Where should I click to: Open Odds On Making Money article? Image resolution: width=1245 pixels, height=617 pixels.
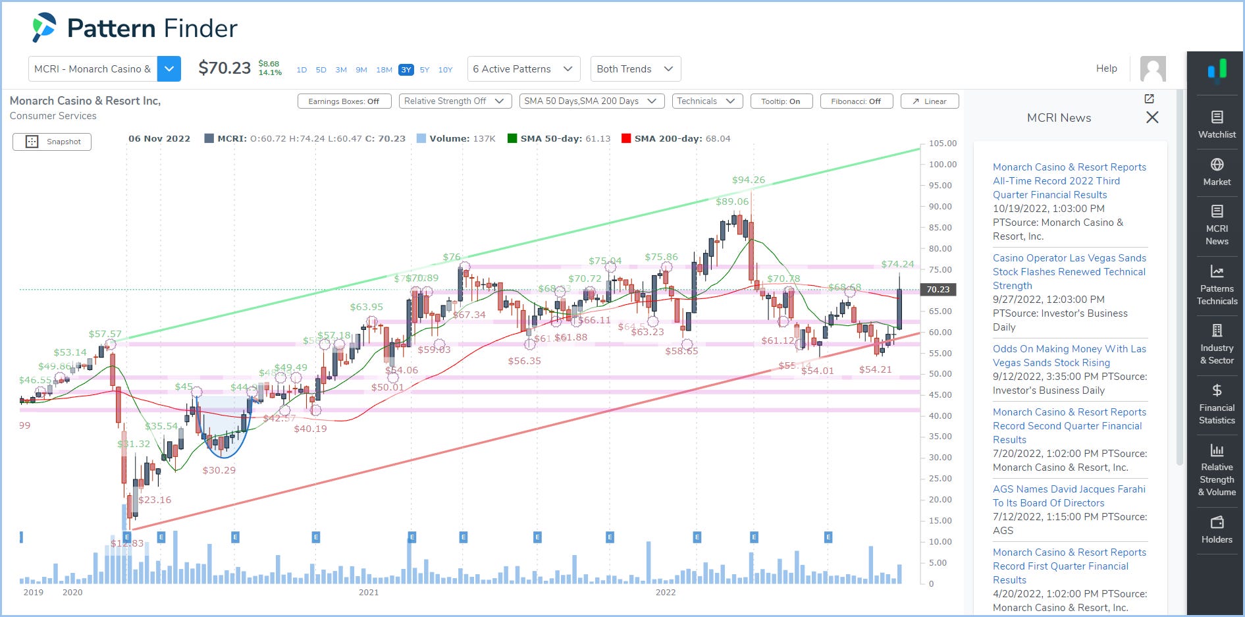[x=1069, y=356]
